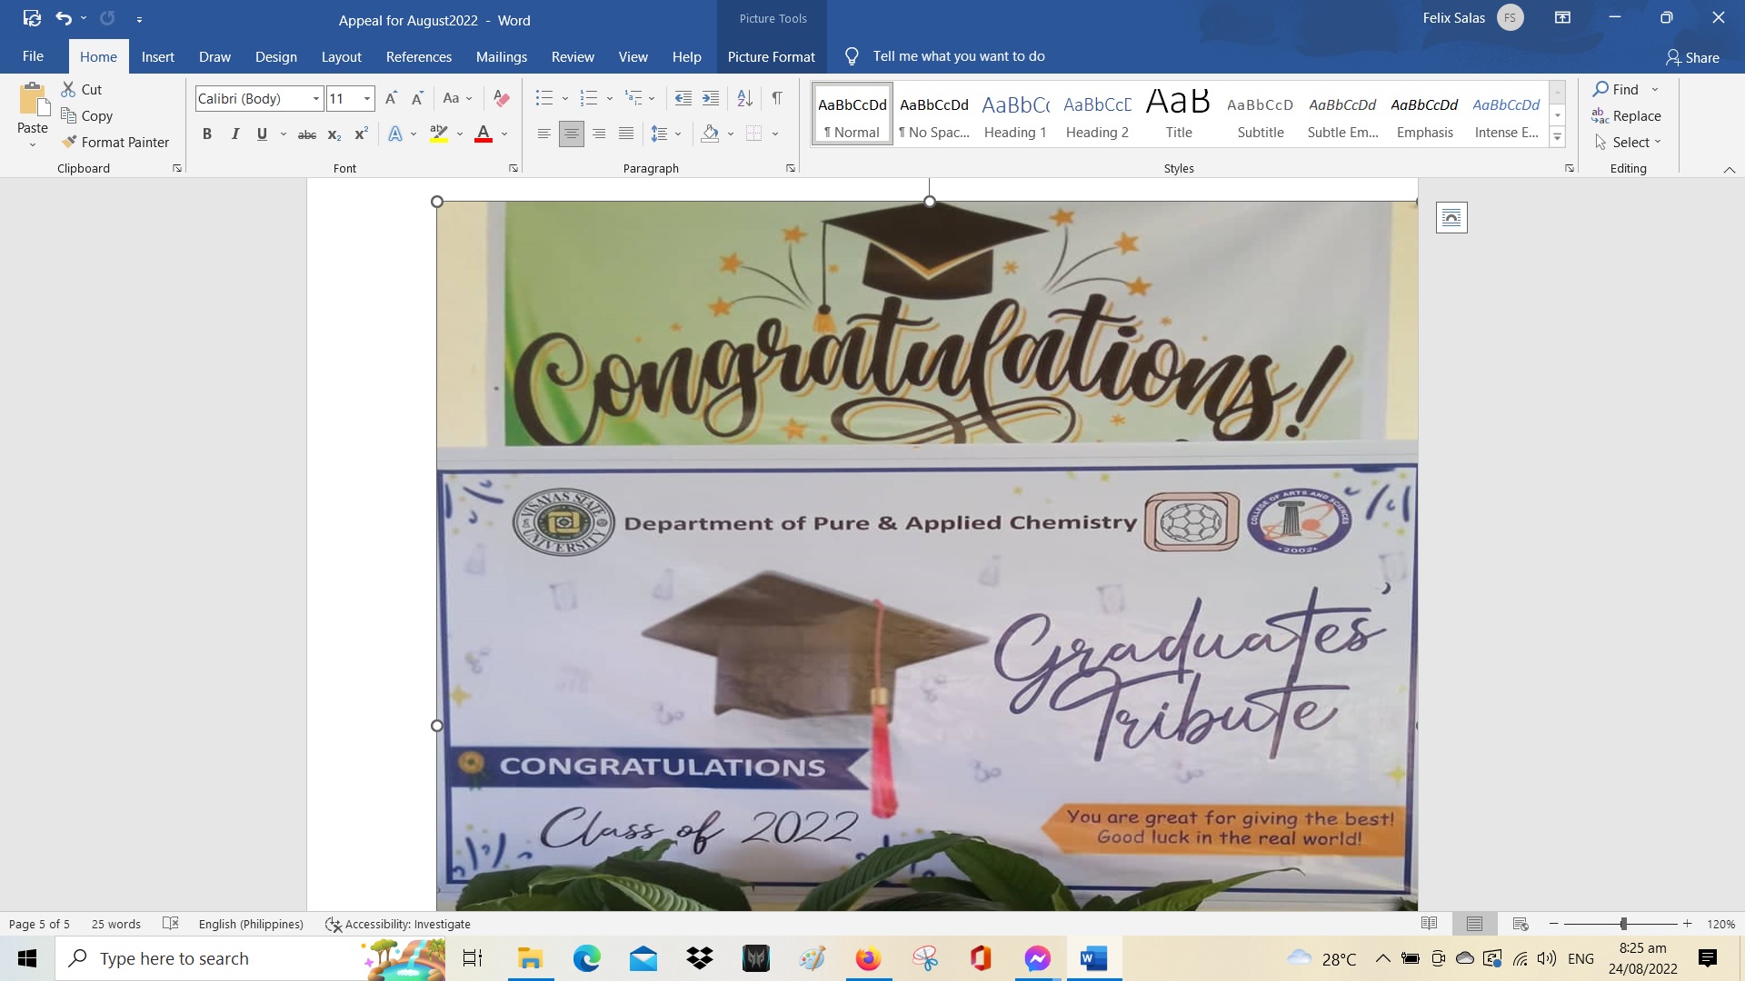Toggle Show/Hide paragraph marks
Image resolution: width=1745 pixels, height=981 pixels.
[777, 98]
